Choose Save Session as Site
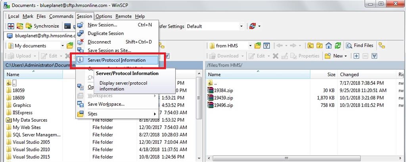Viewport: 406px width, 162px height. (x=117, y=50)
